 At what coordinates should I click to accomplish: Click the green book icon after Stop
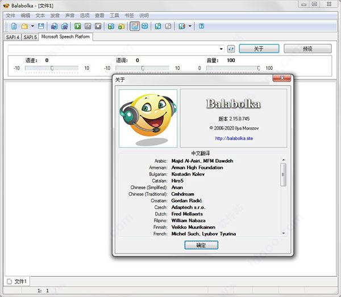coord(111,26)
